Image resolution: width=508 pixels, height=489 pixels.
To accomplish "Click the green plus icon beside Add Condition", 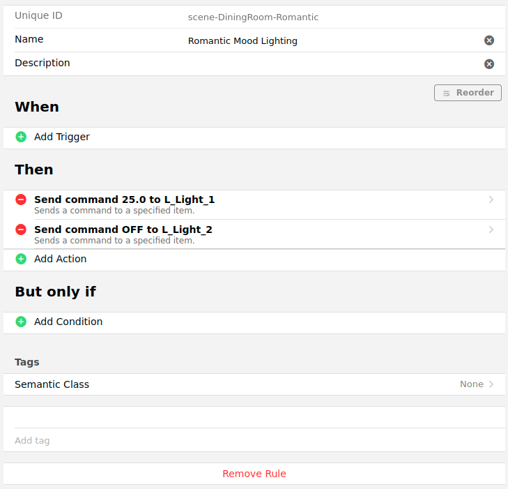I will (x=21, y=322).
